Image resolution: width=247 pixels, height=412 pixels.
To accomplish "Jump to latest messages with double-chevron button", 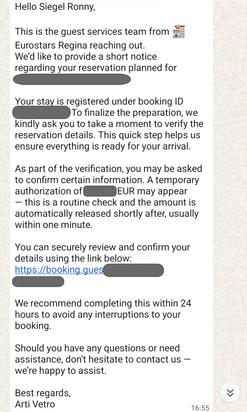I will 230,393.
